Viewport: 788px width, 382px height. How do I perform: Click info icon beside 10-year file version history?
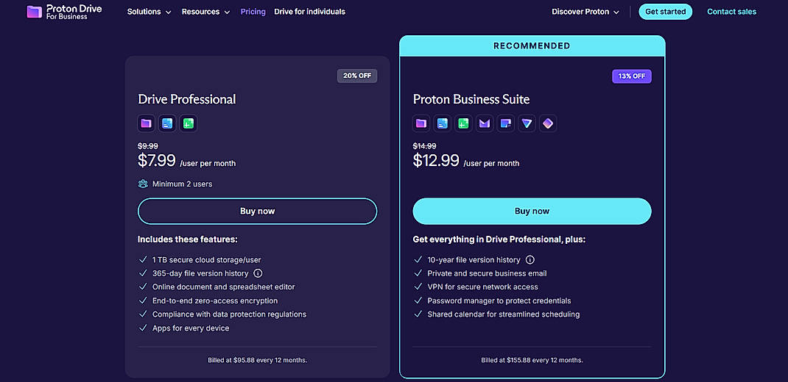coord(530,259)
